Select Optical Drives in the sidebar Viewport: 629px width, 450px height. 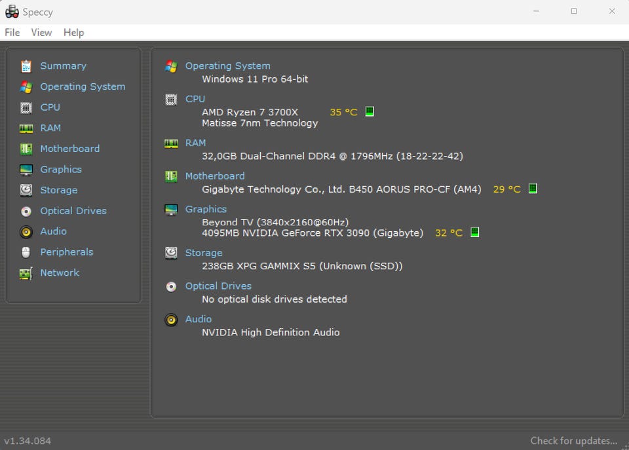(x=73, y=211)
